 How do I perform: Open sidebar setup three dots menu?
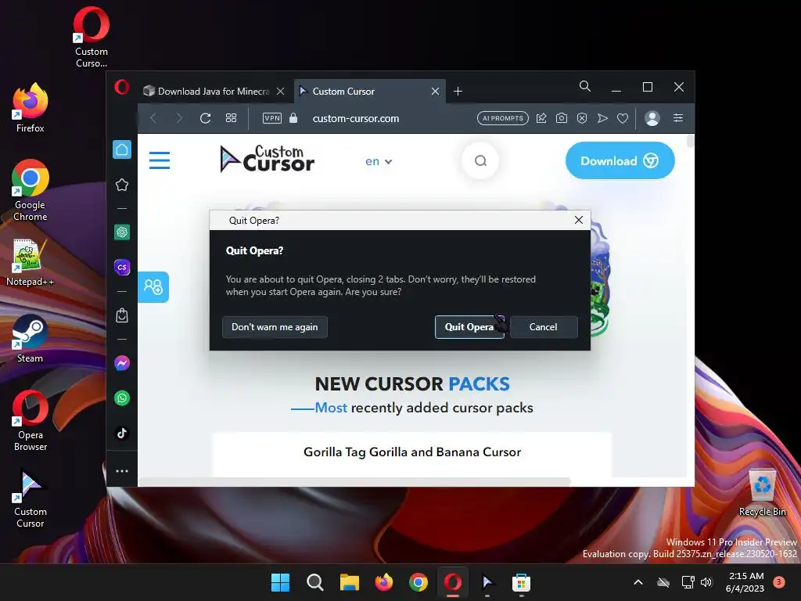pos(122,471)
